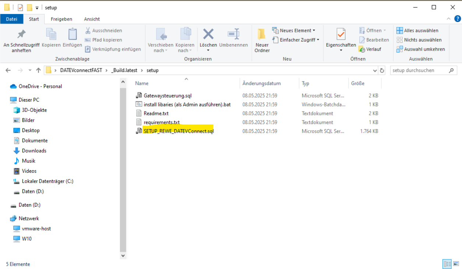Click Auswahl umkehren button

coord(421,49)
